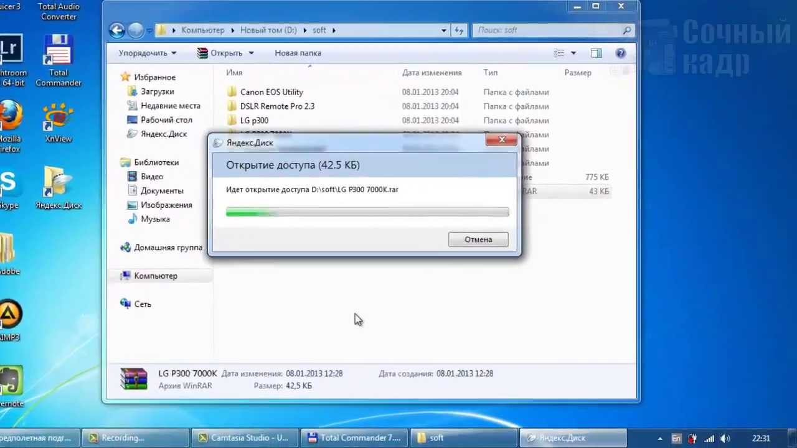
Task: Toggle the preview pane icon
Action: tap(596, 53)
